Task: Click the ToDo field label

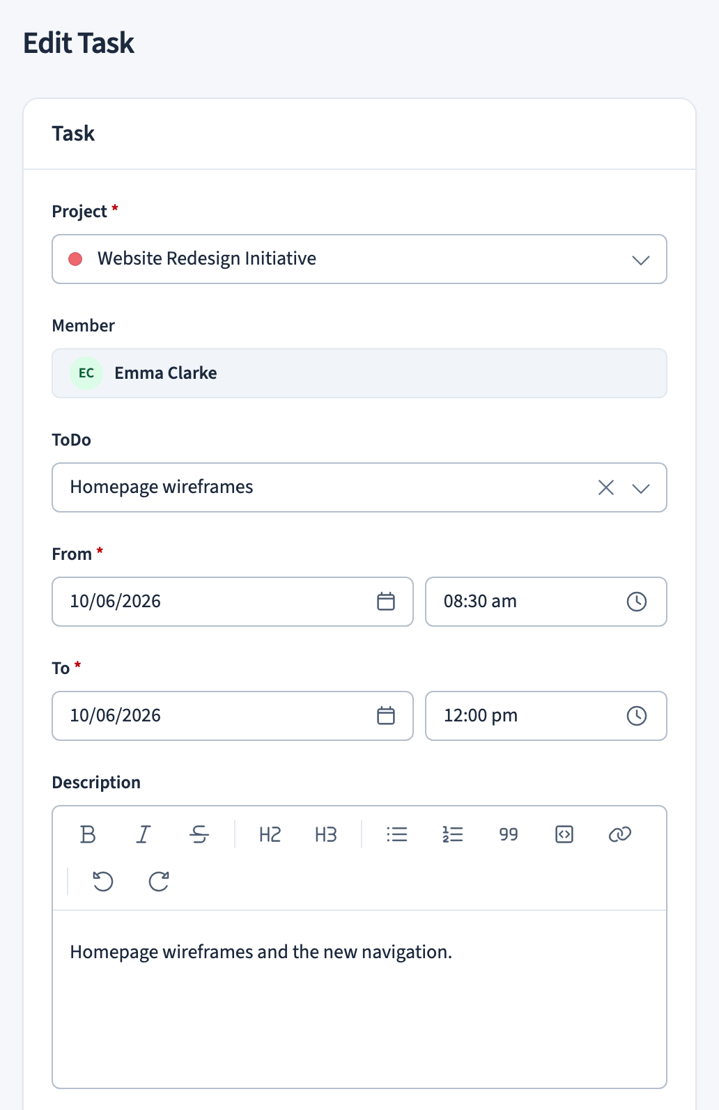Action: pos(72,439)
